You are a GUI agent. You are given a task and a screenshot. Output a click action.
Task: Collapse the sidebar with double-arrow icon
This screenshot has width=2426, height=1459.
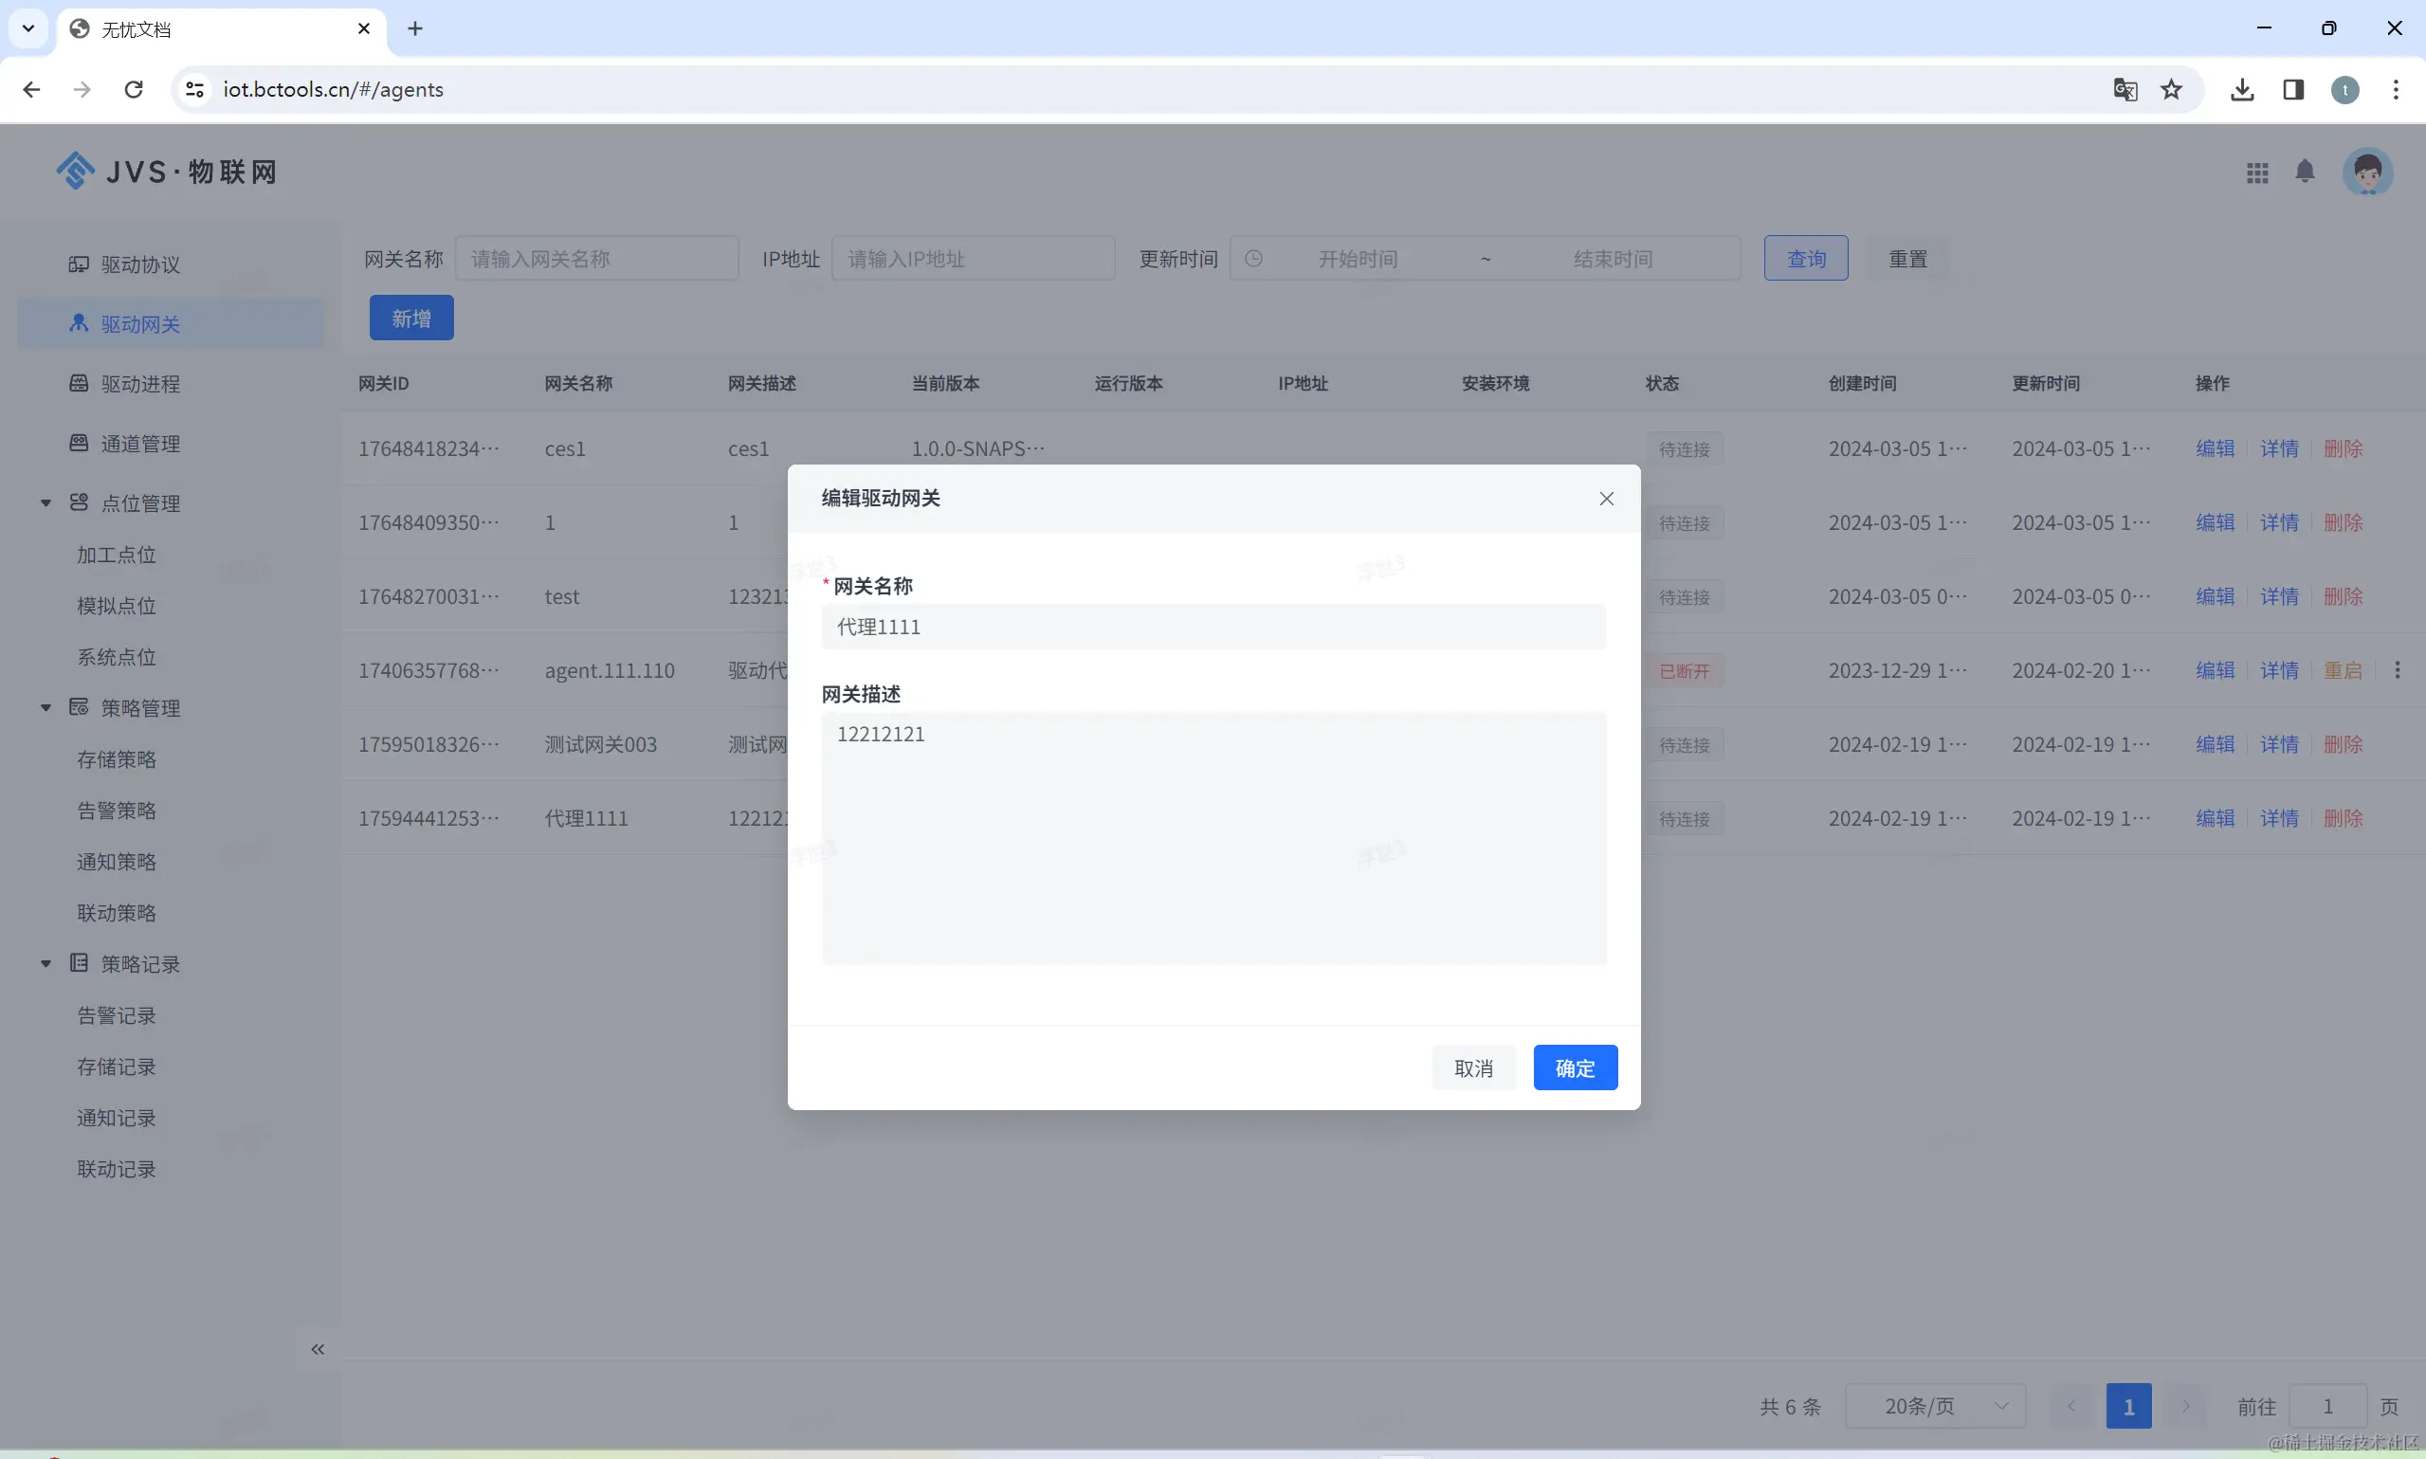318,1349
